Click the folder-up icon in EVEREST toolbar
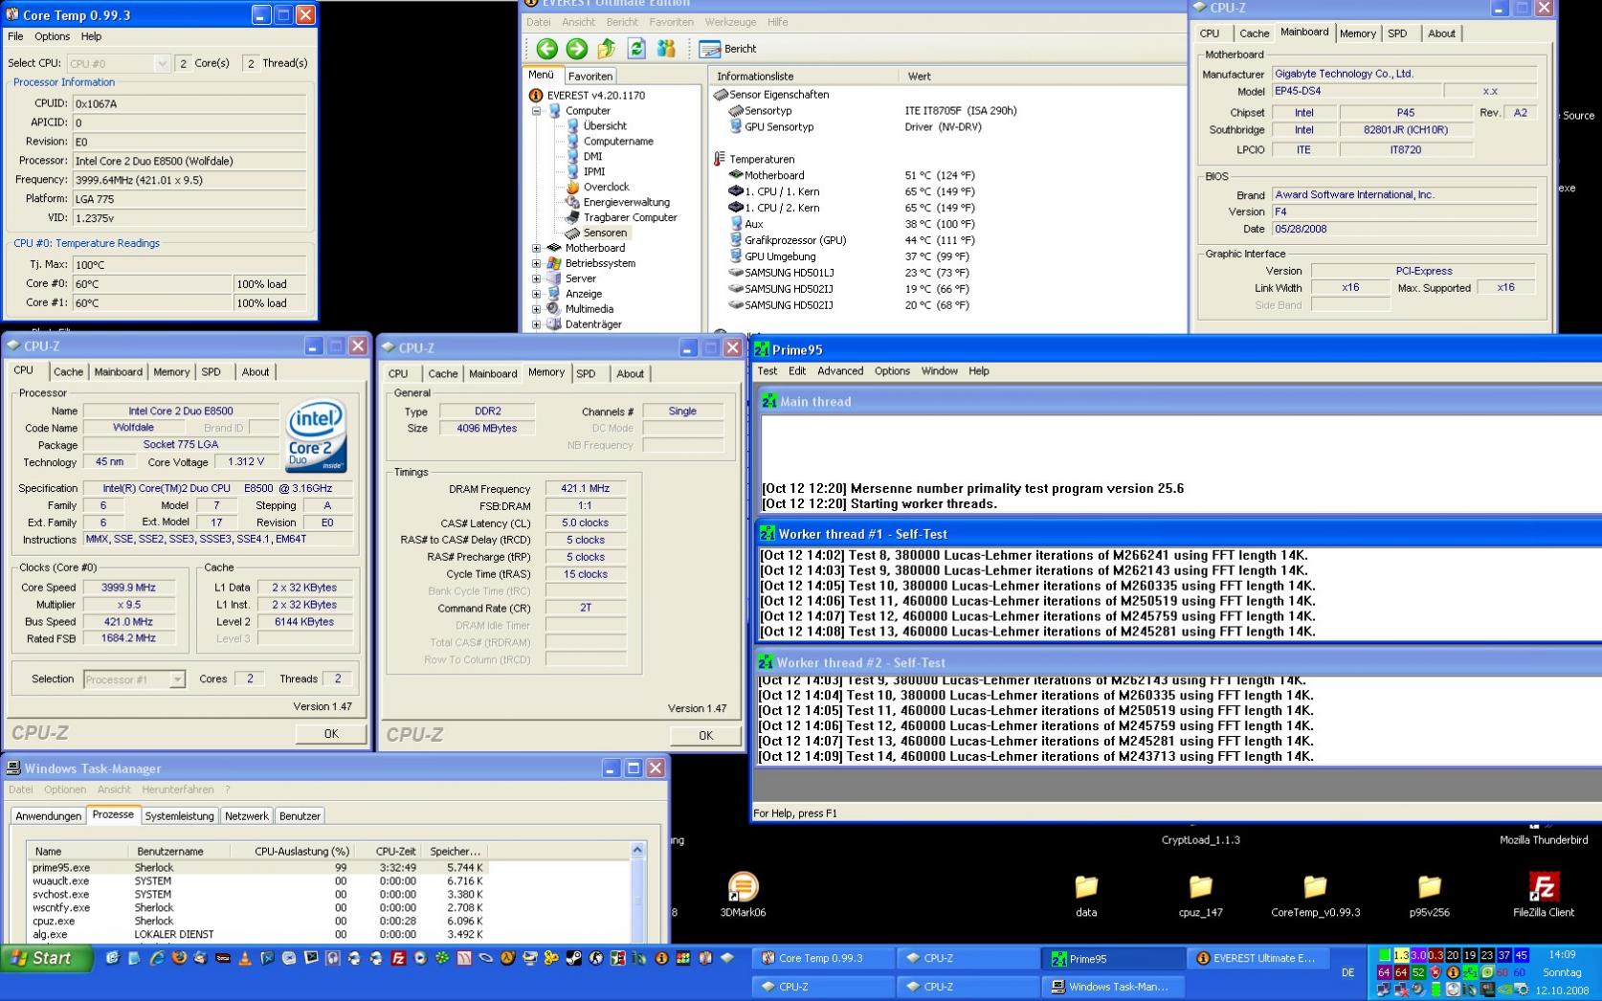1602x1001 pixels. pos(606,49)
